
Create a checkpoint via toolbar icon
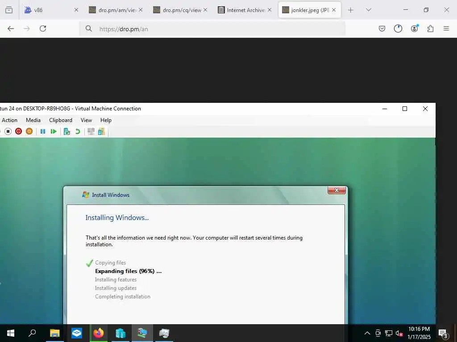pos(67,131)
